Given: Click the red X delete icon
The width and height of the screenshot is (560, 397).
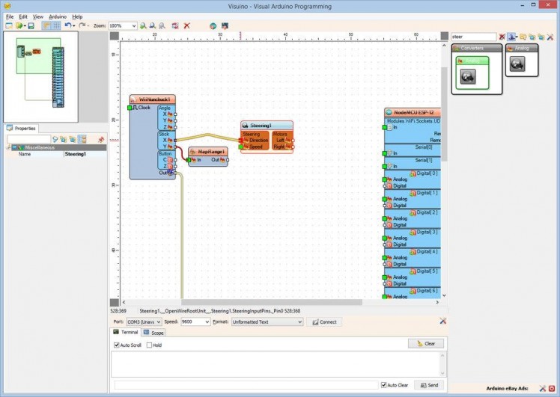Looking at the screenshot, I should pyautogui.click(x=186, y=25).
